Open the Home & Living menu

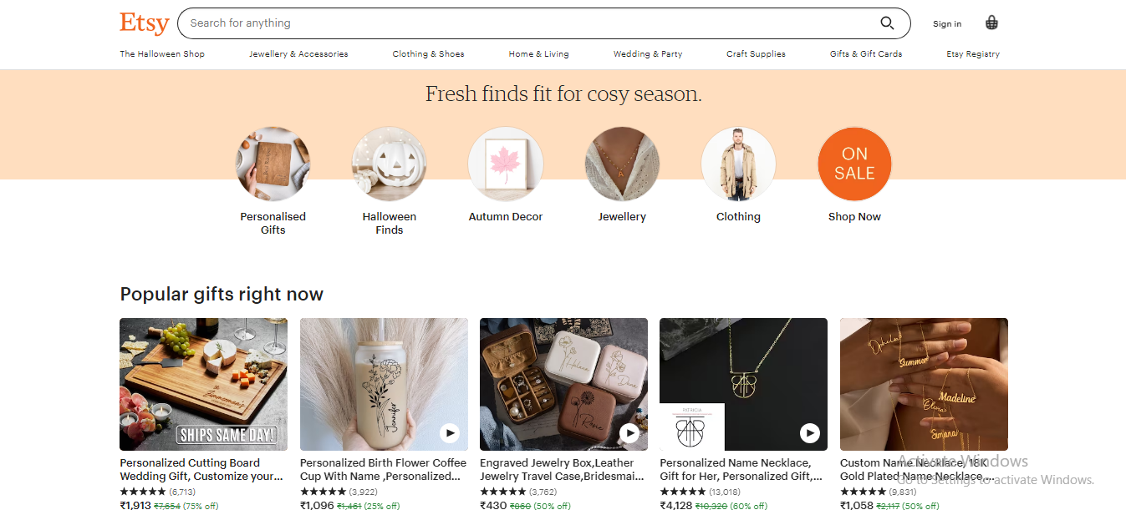(x=538, y=54)
